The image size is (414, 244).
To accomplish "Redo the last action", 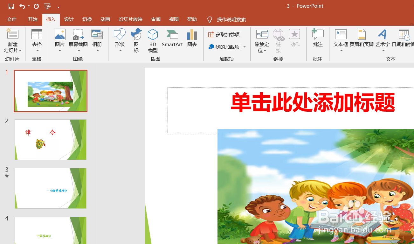I will click(36, 6).
